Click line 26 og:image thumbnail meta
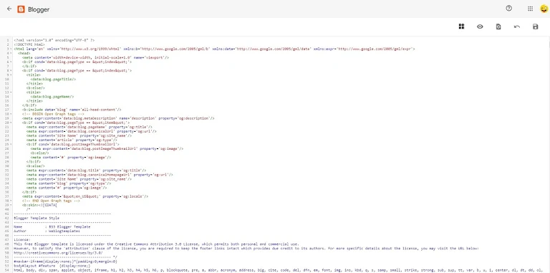Viewport: 550px width, 273px height. point(107,148)
